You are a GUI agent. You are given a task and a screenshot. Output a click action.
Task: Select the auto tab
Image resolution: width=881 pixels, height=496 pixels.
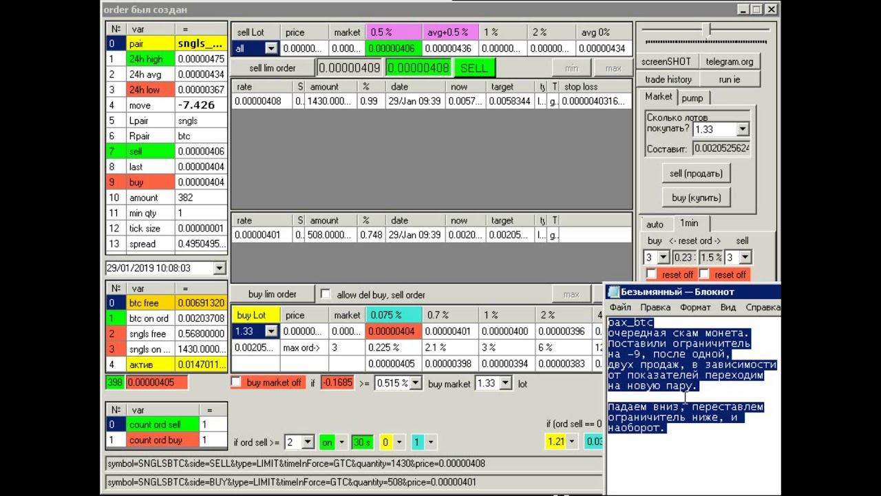point(655,224)
